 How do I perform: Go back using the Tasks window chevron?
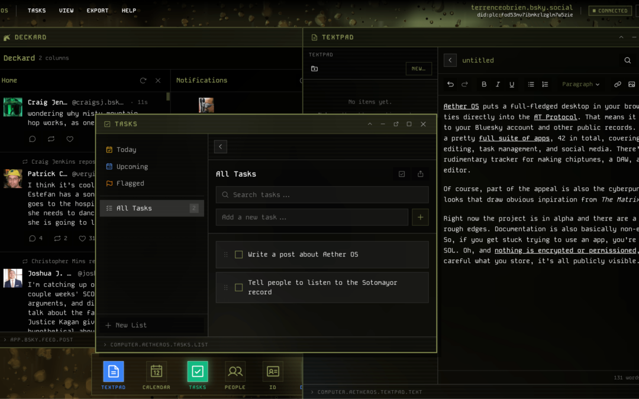pyautogui.click(x=220, y=146)
